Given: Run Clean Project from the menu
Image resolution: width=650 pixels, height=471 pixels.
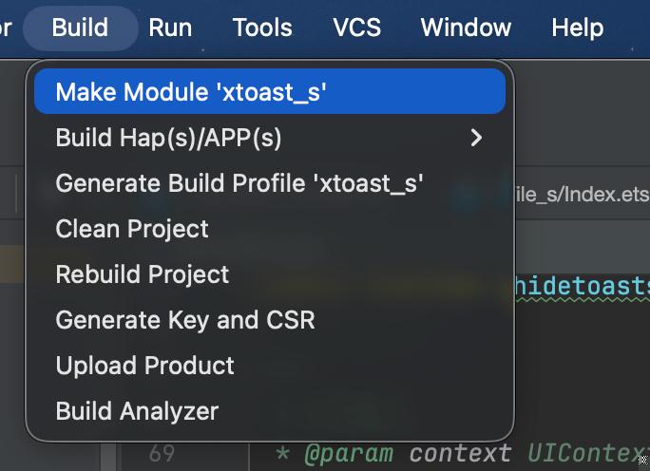Looking at the screenshot, I should click(x=132, y=229).
